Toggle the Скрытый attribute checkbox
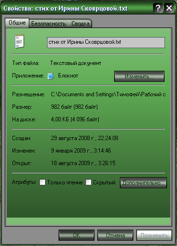The image size is (177, 246). point(88,182)
